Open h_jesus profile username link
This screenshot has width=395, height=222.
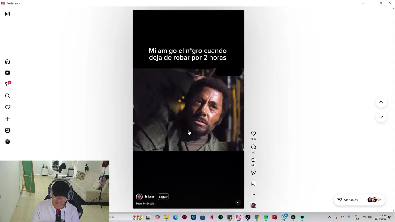tap(150, 197)
